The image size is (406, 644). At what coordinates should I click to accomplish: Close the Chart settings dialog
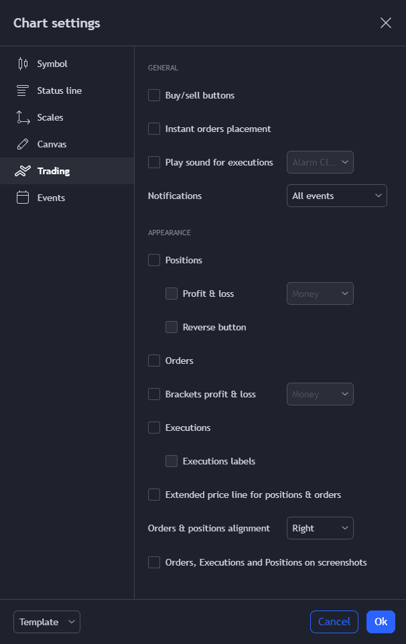click(x=386, y=23)
